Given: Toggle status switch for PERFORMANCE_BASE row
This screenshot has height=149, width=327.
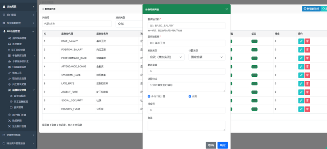Looking at the screenshot, I should point(254,58).
